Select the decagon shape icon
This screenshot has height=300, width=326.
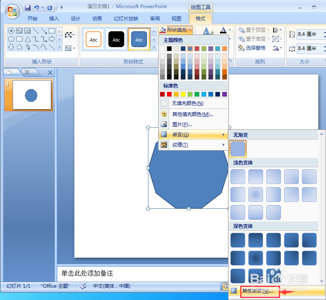coord(11,31)
